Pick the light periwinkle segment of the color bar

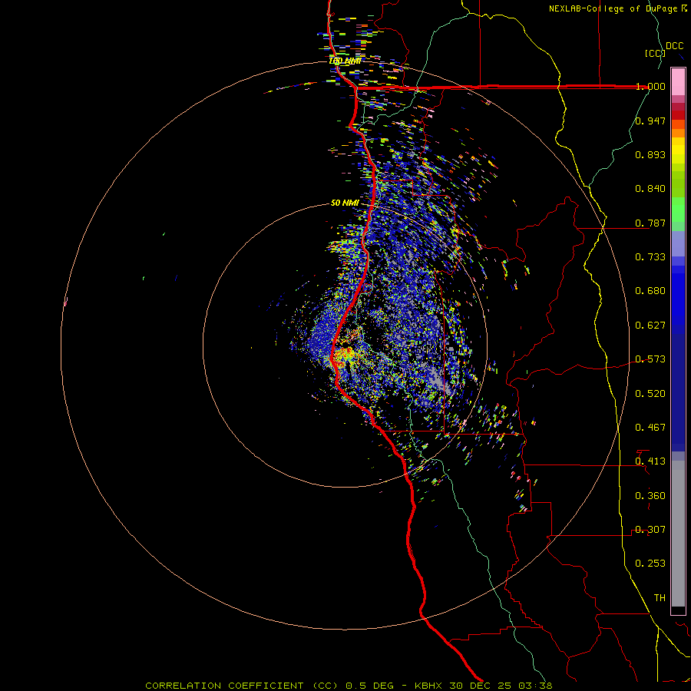(678, 244)
